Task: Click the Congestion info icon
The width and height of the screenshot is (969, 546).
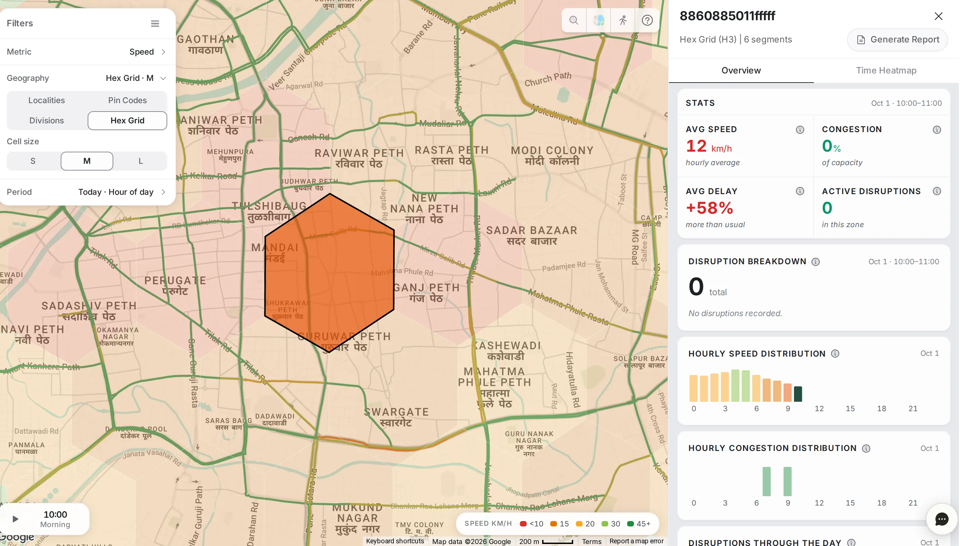Action: click(937, 130)
